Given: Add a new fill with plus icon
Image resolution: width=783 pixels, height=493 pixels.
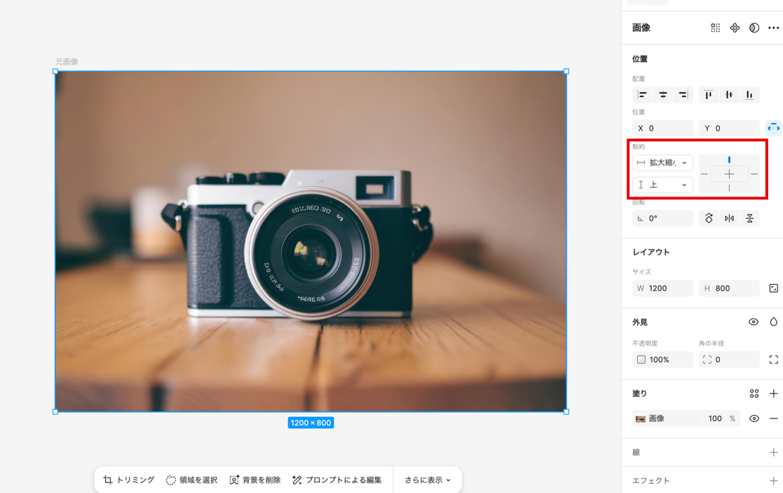Looking at the screenshot, I should 773,394.
